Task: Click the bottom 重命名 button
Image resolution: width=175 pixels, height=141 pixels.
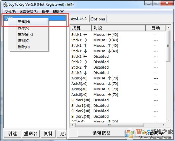Action: coord(31,134)
